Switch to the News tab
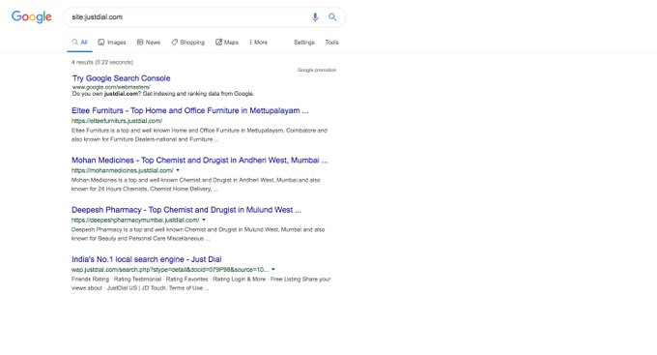The width and height of the screenshot is (657, 355). coord(149,43)
